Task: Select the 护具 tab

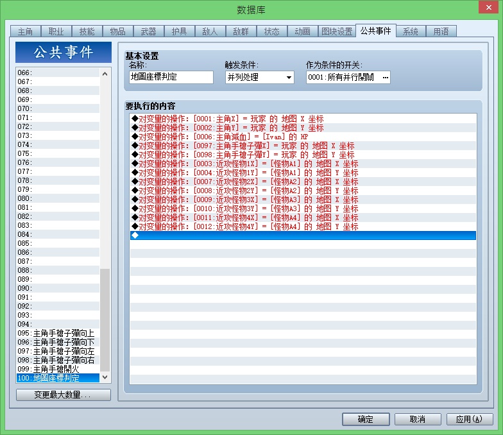Action: (180, 31)
